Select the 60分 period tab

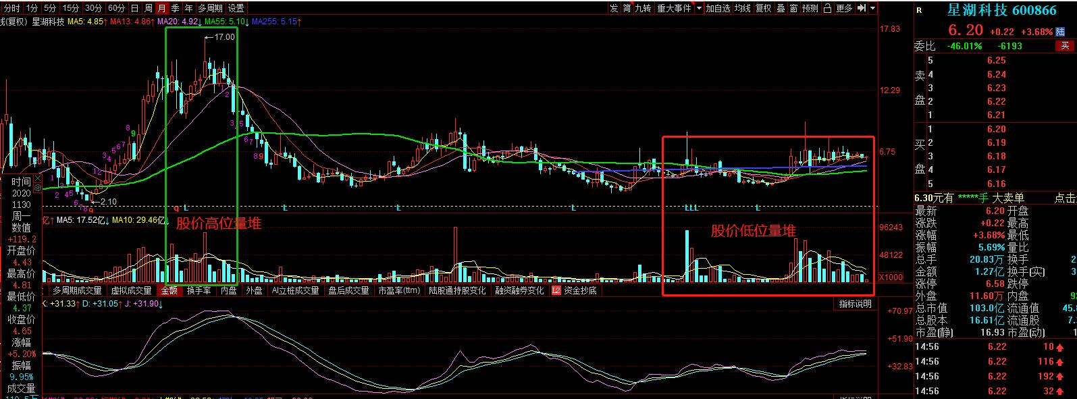click(116, 8)
